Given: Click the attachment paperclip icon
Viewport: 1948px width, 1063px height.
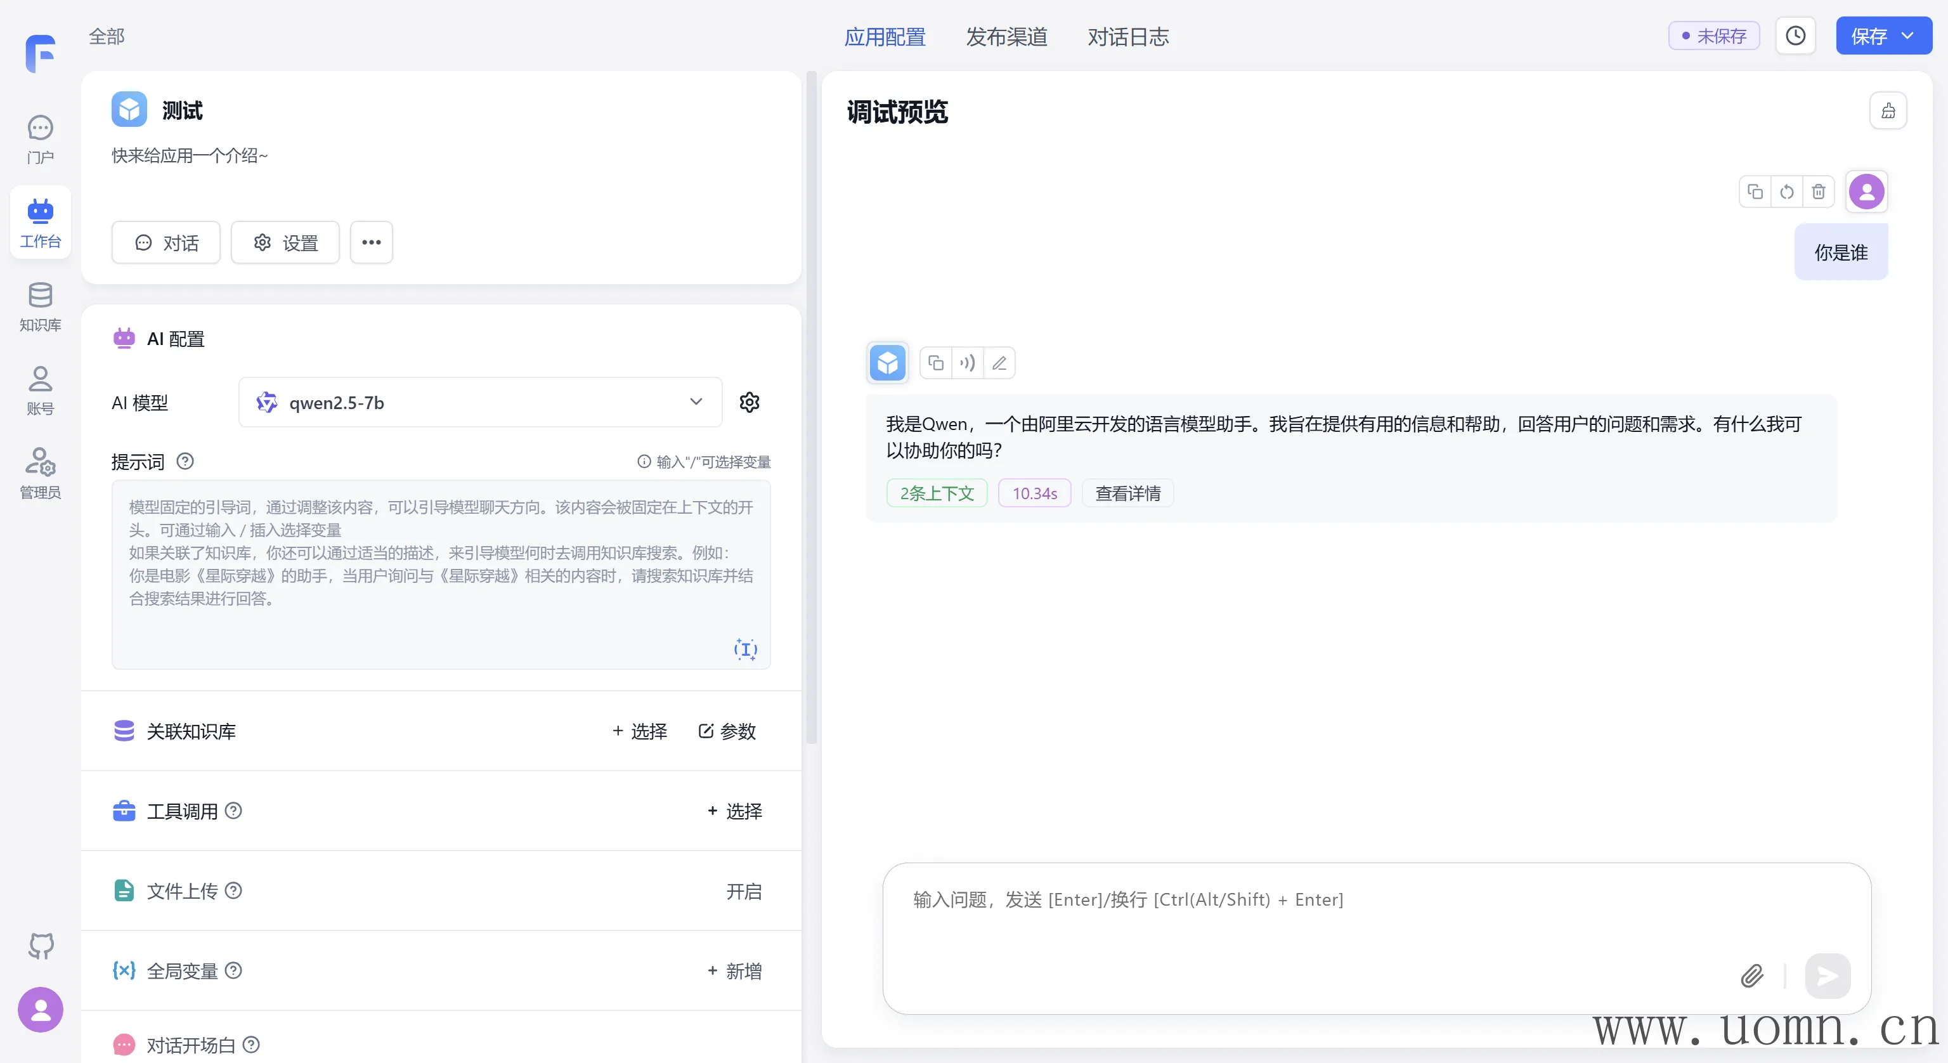Looking at the screenshot, I should click(x=1751, y=976).
